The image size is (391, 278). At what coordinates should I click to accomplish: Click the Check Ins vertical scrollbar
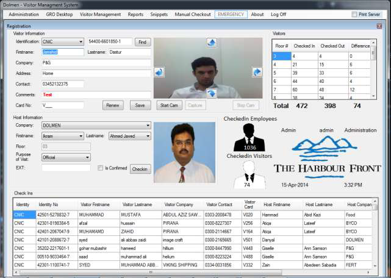[375, 233]
